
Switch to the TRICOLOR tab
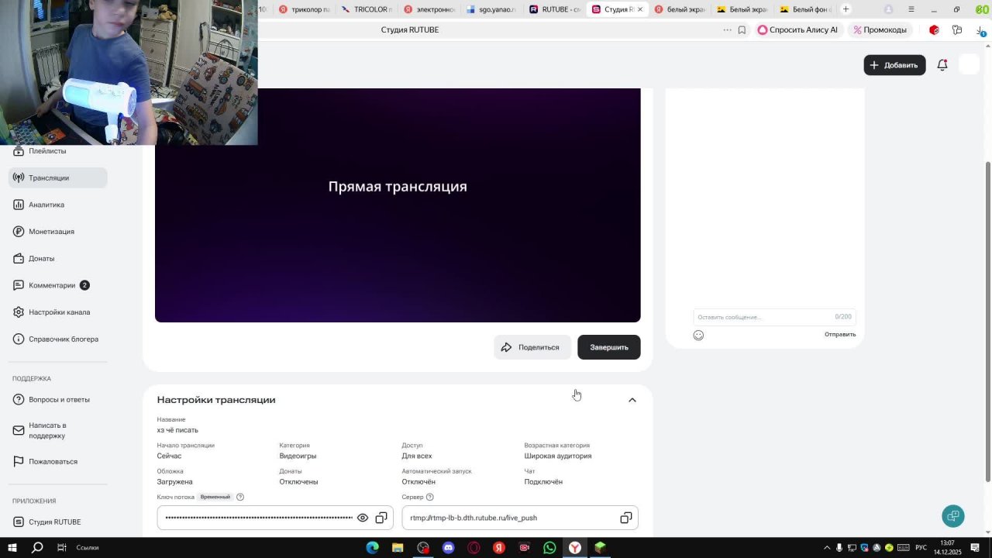[x=367, y=9]
